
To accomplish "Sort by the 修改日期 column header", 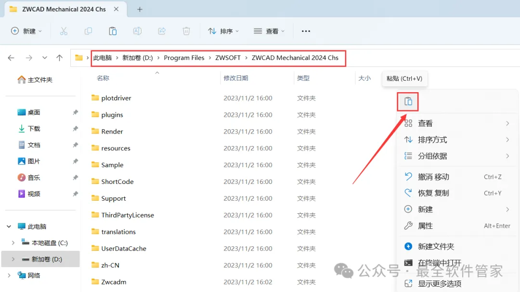I will point(236,78).
